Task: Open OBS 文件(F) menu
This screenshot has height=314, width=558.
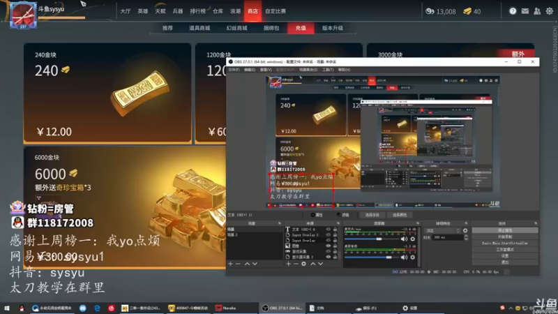Action: click(234, 70)
